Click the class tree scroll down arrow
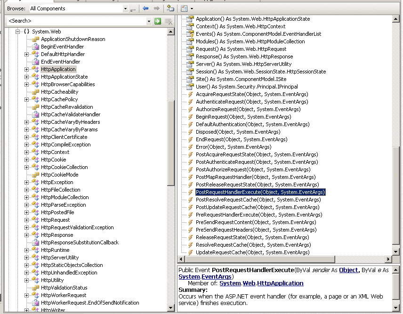Viewport: 403px width, 314px height. [170, 307]
